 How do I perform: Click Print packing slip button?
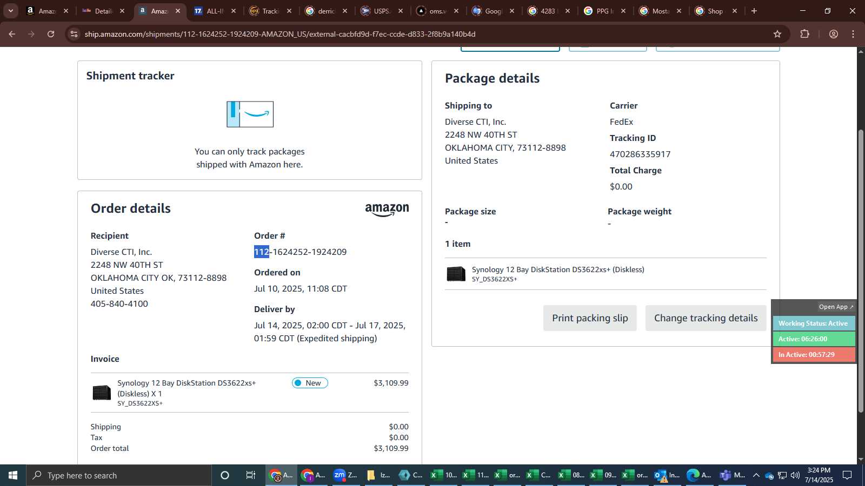tap(590, 318)
